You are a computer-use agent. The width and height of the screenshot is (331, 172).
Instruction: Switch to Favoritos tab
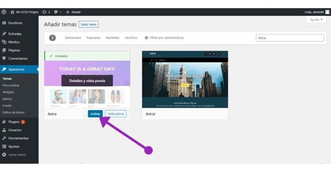[131, 38]
